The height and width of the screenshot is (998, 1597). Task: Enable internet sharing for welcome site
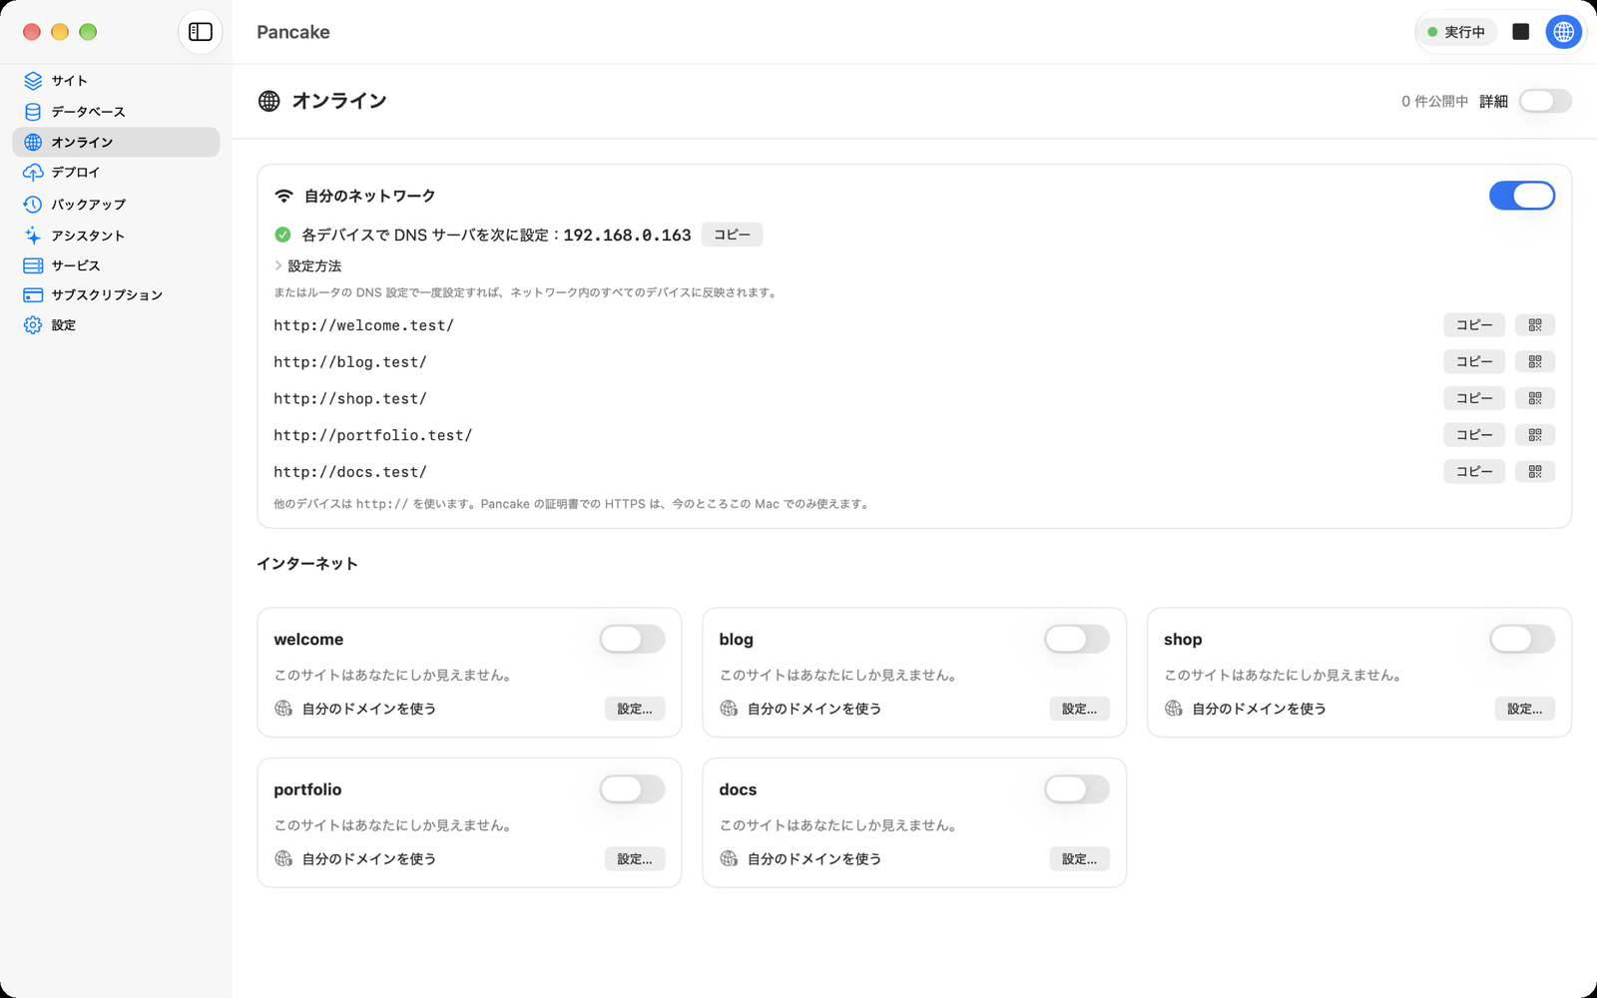[x=632, y=639]
